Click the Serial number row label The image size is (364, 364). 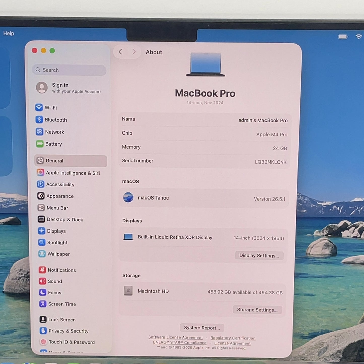click(138, 161)
